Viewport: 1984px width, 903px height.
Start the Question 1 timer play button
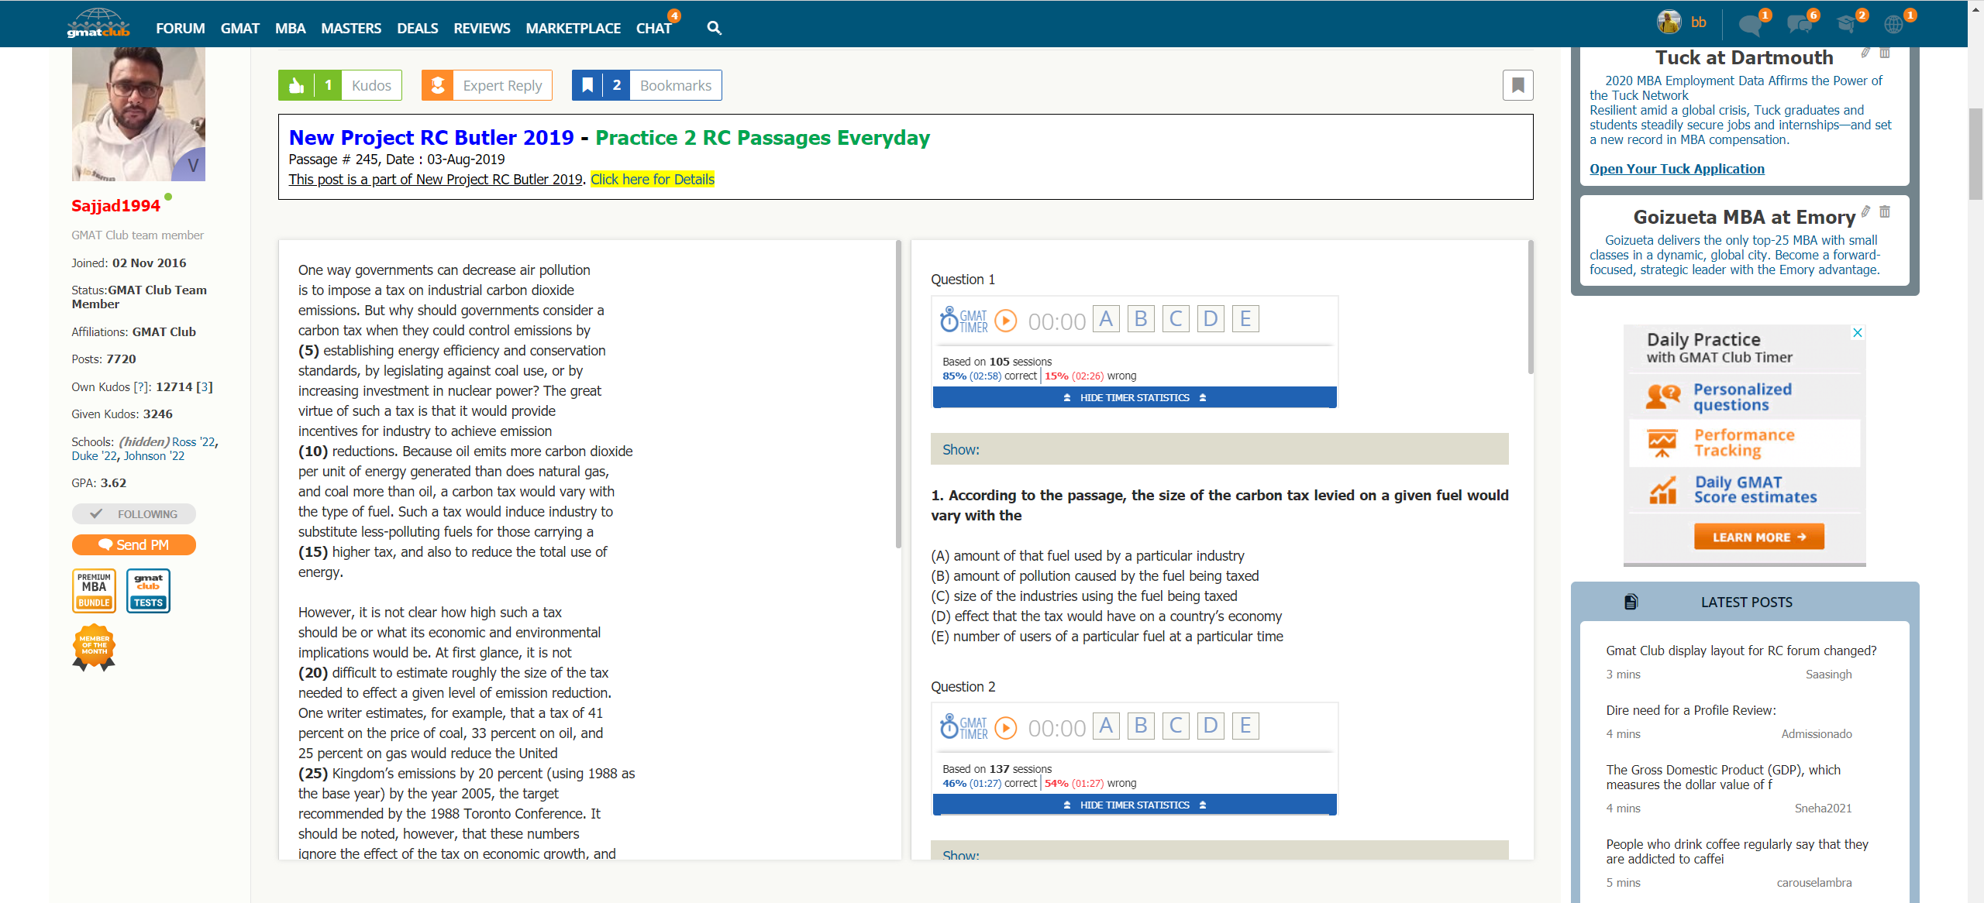[x=1005, y=320]
